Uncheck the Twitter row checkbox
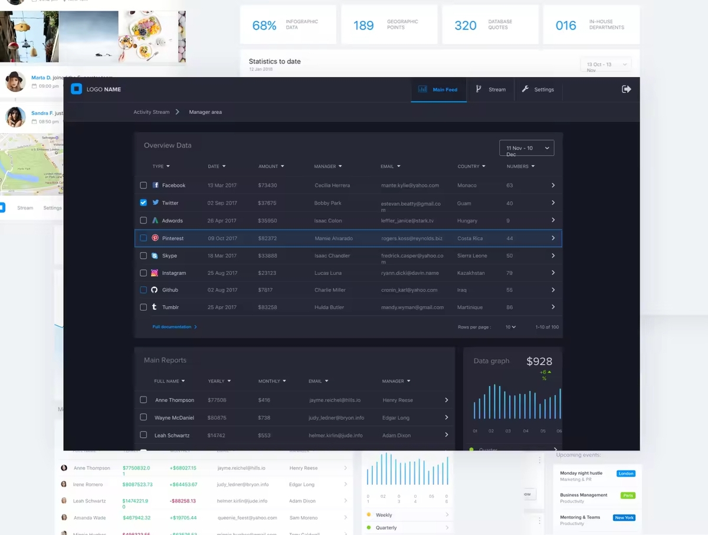Image resolution: width=708 pixels, height=535 pixels. [x=143, y=203]
